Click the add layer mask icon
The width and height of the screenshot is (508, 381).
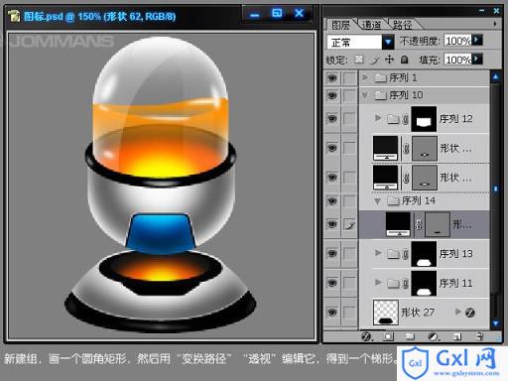click(388, 336)
